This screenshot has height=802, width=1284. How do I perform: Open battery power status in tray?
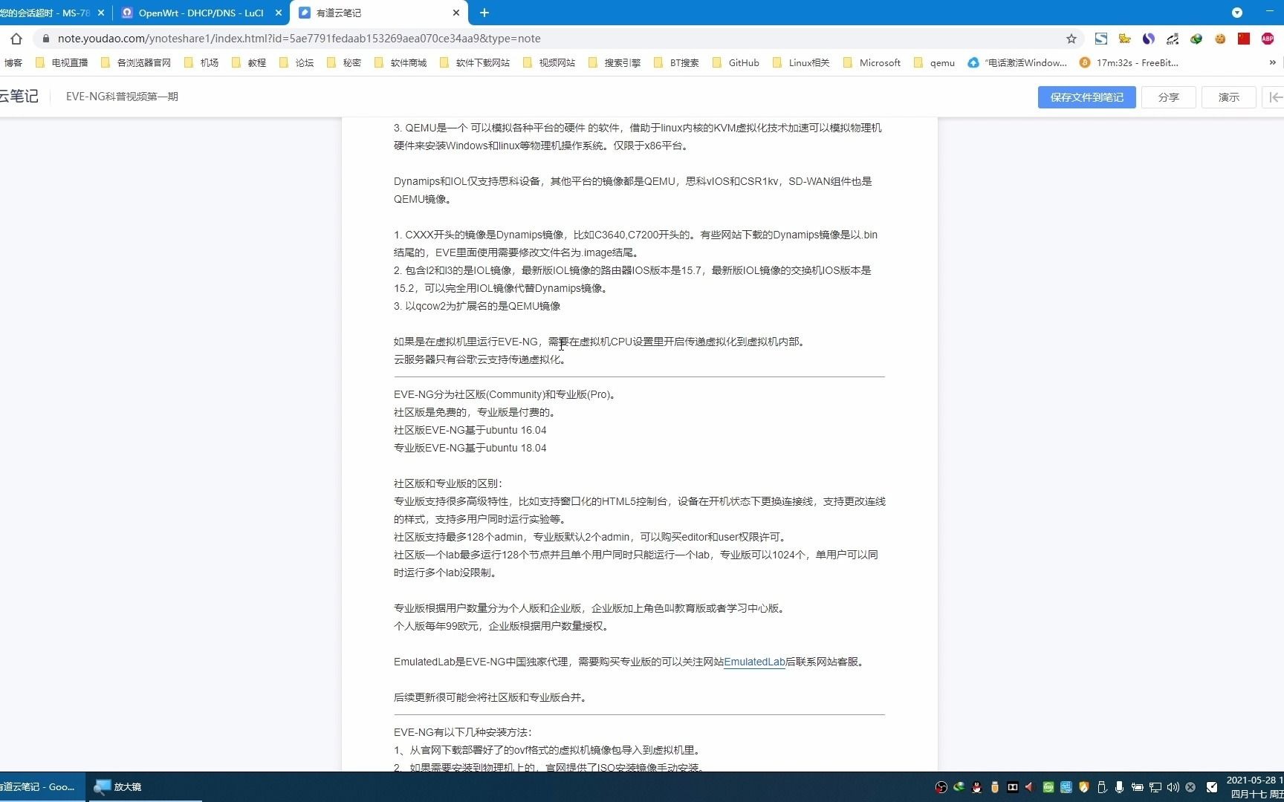click(x=1138, y=787)
